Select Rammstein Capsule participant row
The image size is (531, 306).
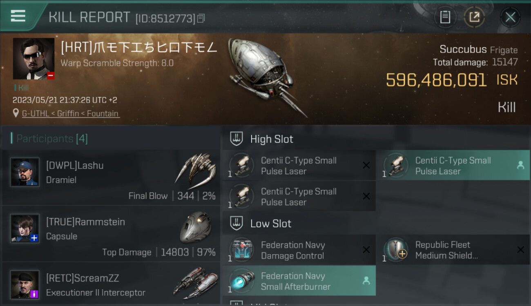click(x=111, y=234)
